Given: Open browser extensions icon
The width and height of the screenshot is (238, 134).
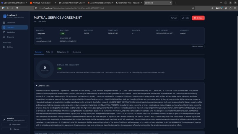Looking at the screenshot, I should [x=230, y=8].
